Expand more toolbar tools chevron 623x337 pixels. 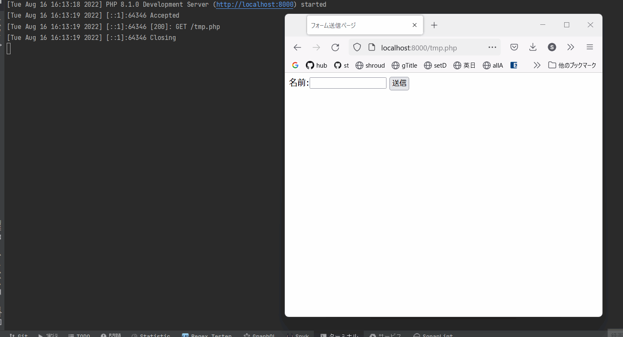pos(570,47)
